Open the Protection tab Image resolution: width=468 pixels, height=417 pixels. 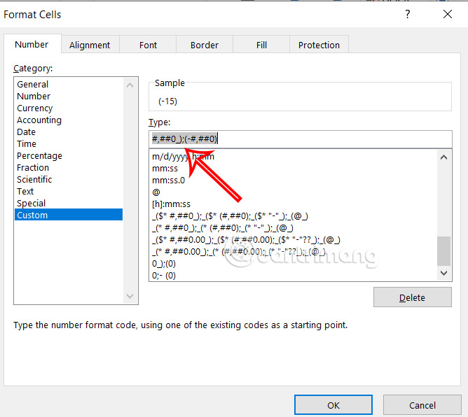(x=319, y=45)
